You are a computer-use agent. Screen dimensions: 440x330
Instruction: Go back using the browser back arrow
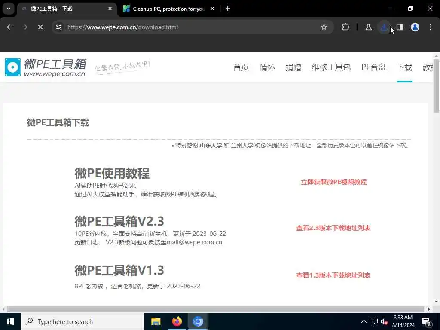point(9,27)
